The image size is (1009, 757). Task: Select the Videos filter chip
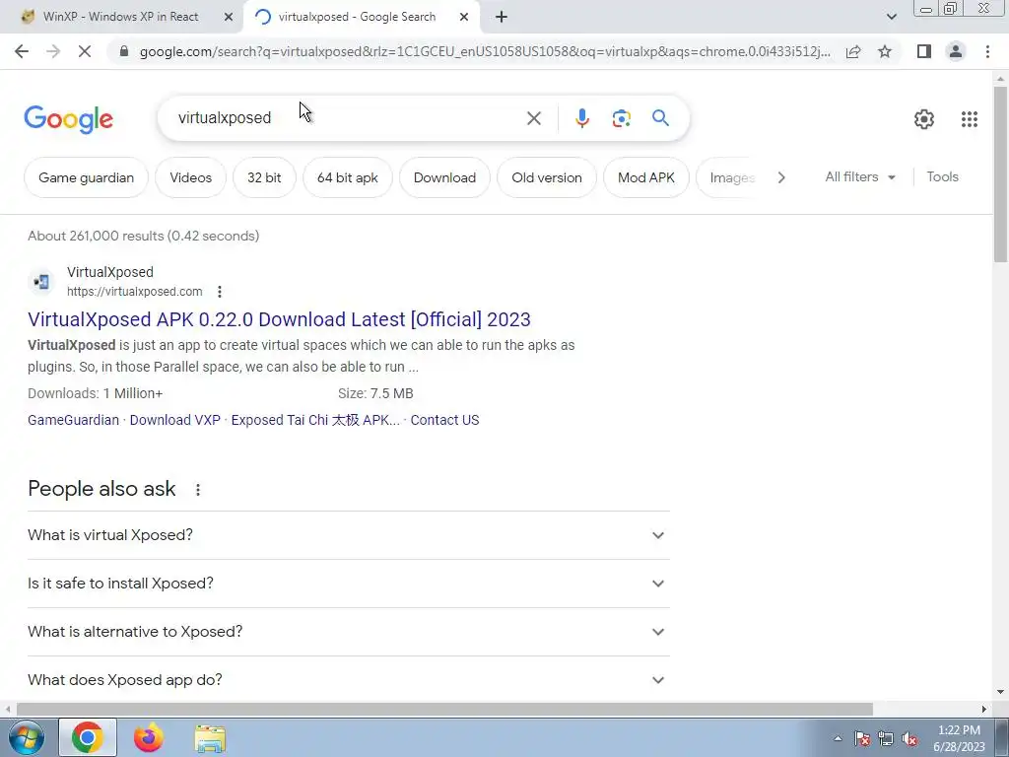click(x=190, y=177)
